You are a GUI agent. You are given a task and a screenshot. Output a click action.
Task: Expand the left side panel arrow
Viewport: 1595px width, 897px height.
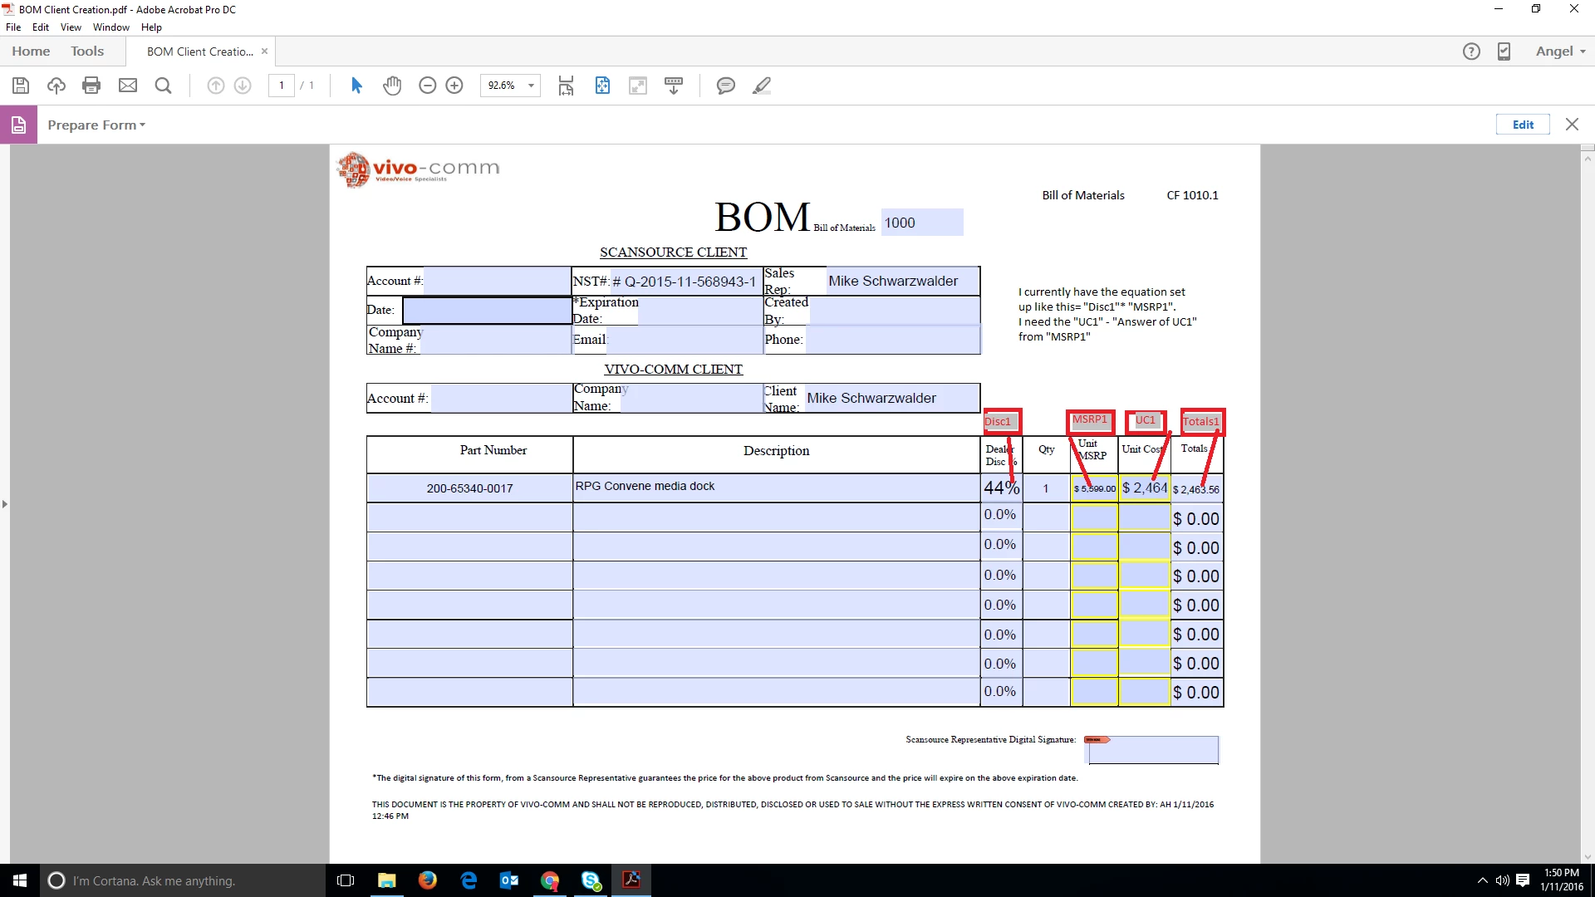pos(5,504)
